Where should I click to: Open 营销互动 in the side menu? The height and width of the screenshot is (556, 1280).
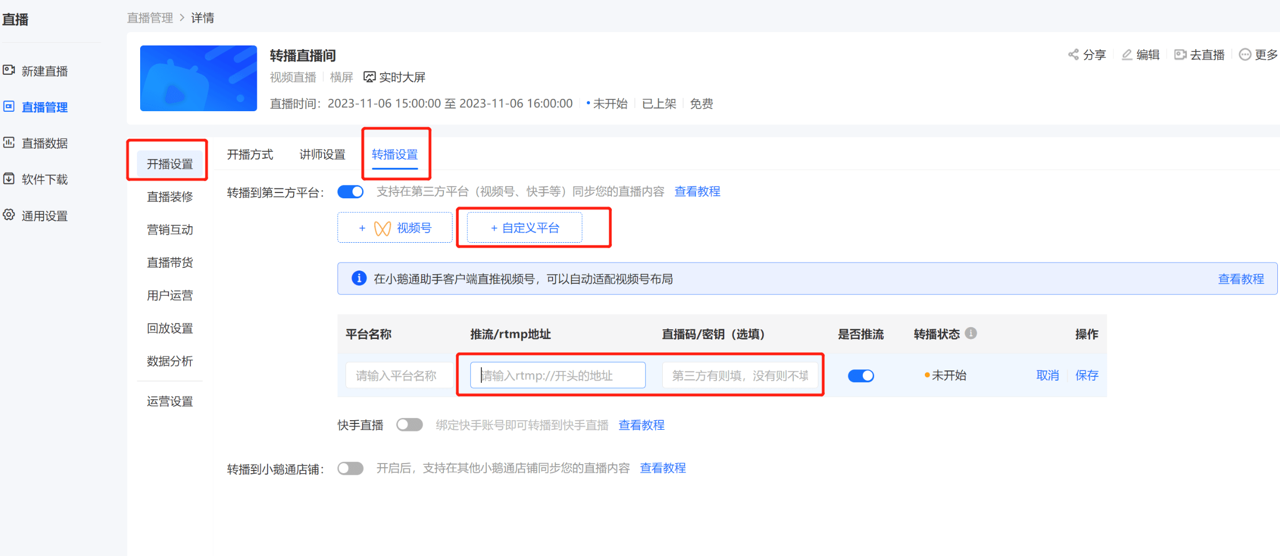170,230
